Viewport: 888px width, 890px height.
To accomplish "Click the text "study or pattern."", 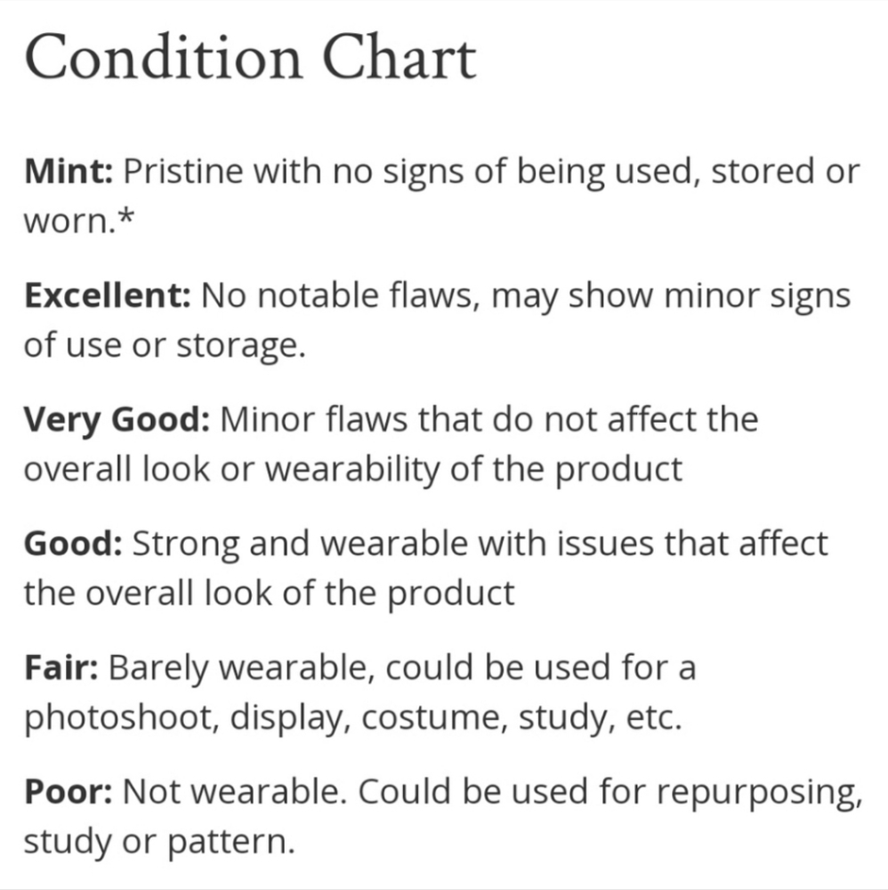I will pyautogui.click(x=158, y=841).
